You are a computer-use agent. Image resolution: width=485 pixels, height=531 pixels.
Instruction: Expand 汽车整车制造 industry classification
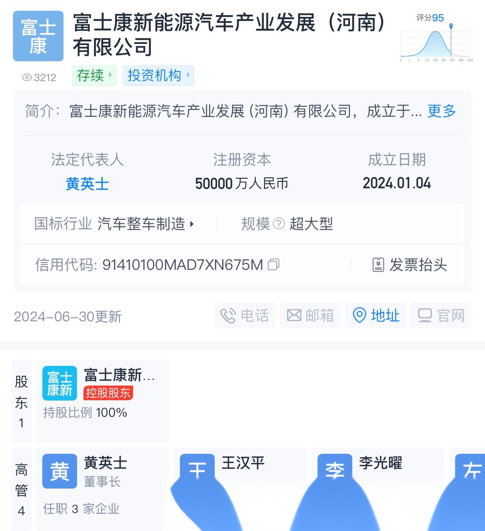(146, 224)
